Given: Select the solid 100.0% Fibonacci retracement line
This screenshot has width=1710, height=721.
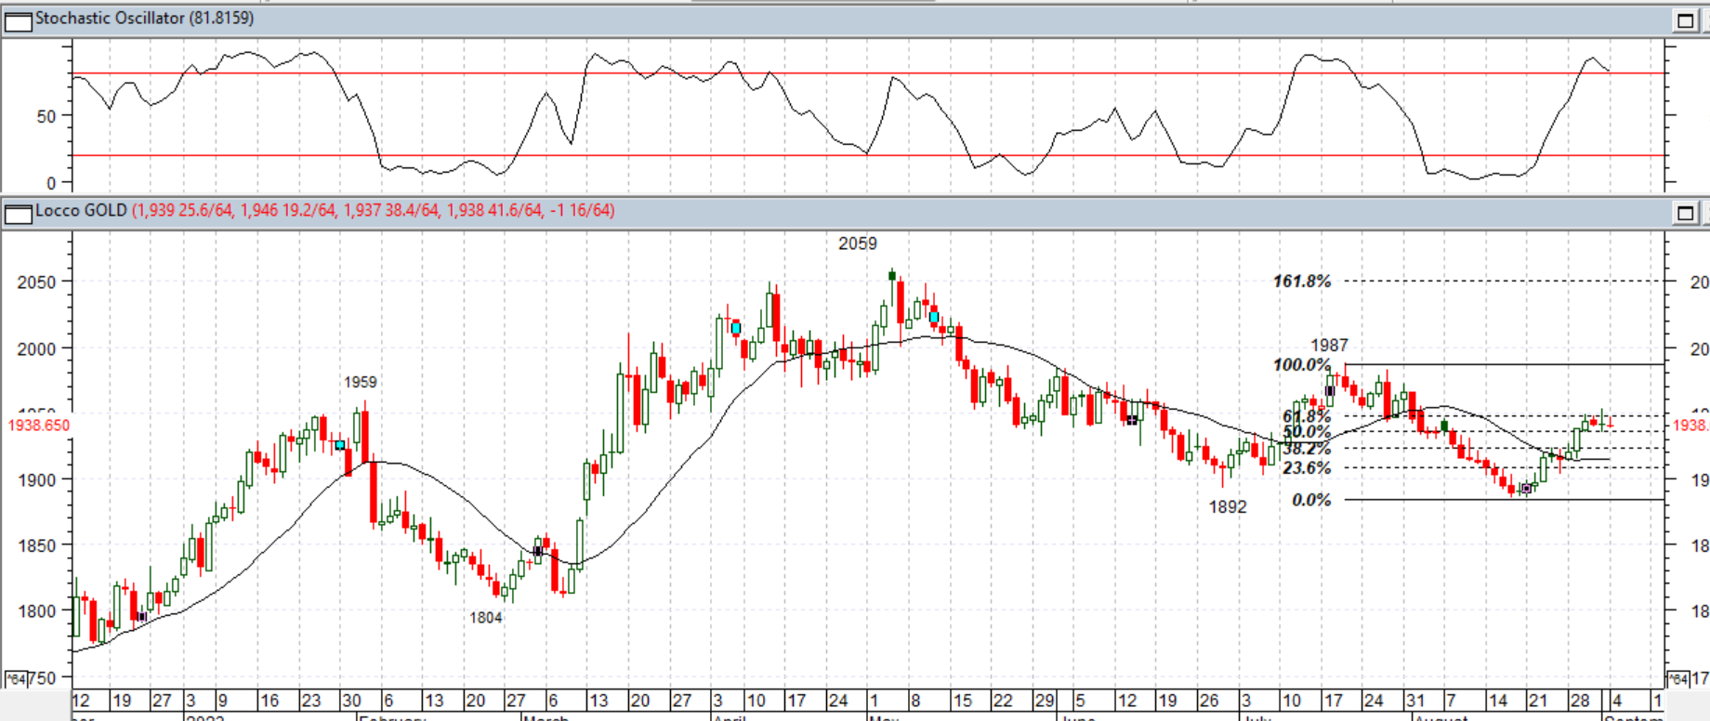Looking at the screenshot, I should point(1504,364).
